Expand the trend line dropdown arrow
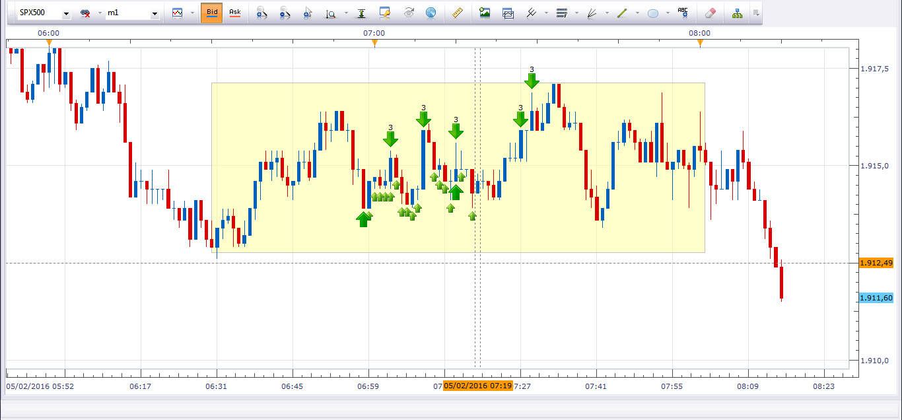 click(637, 13)
